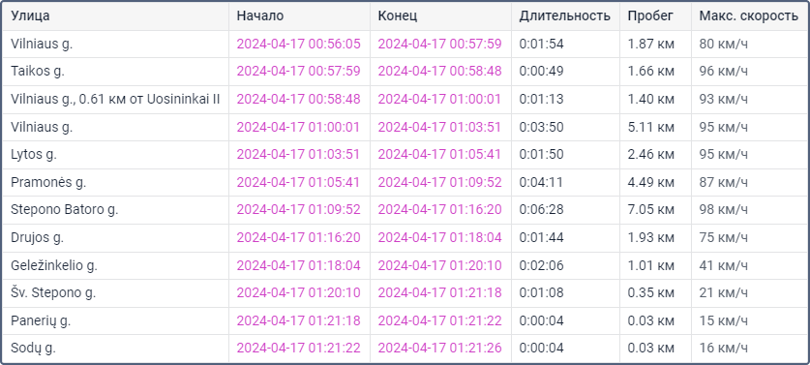The width and height of the screenshot is (810, 365).
Task: Select the Vilniaus g., 0.61 км от Uosininkai II cell
Action: coord(116,100)
